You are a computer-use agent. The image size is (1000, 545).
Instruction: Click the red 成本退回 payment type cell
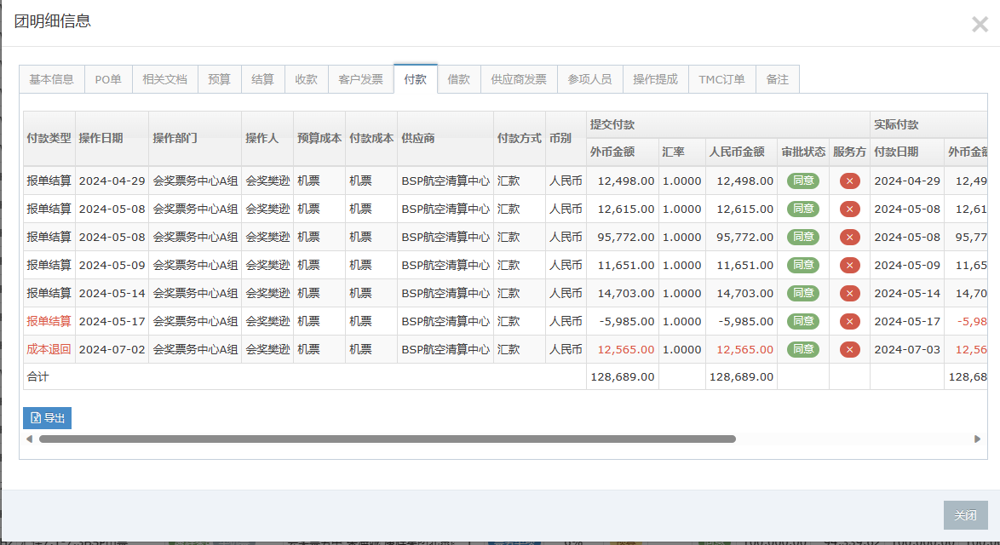pyautogui.click(x=49, y=349)
